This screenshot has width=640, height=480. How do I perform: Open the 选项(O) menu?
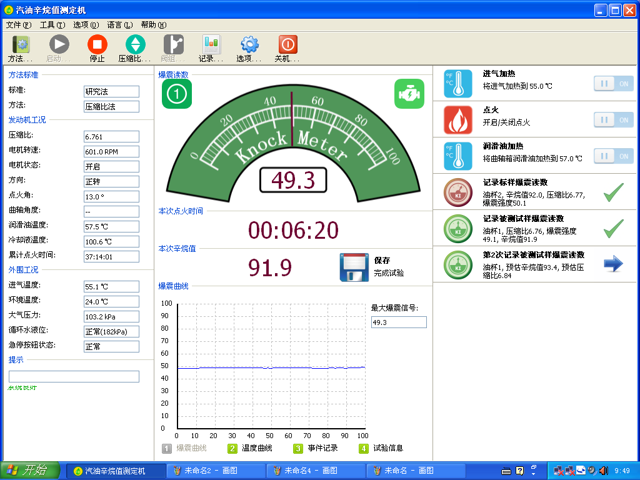tap(86, 25)
